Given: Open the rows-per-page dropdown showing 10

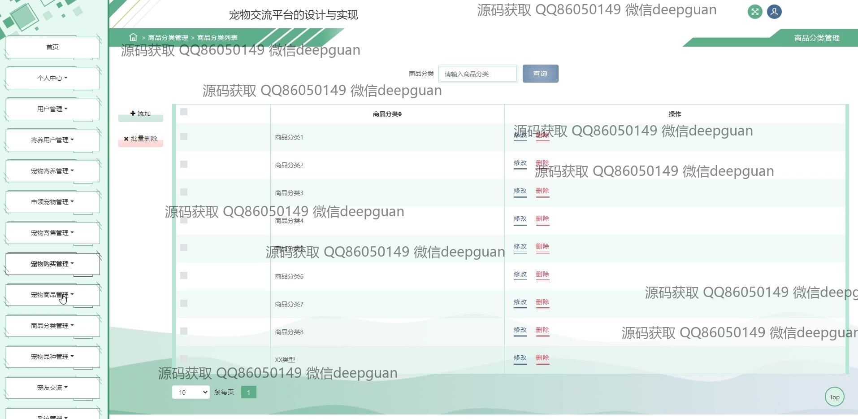Looking at the screenshot, I should tap(191, 393).
